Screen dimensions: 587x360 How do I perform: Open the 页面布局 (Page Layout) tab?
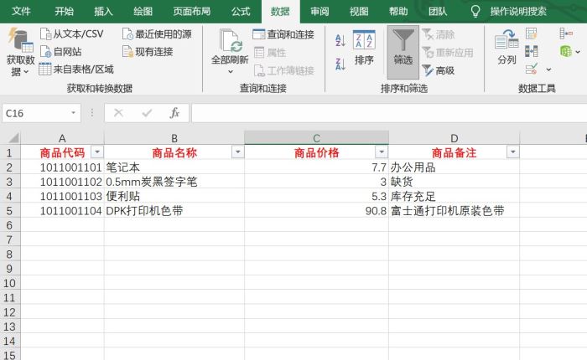click(x=191, y=11)
